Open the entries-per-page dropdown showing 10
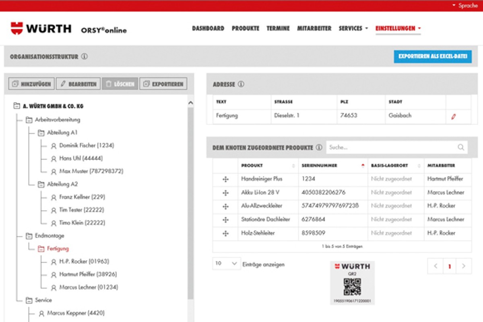 click(226, 264)
